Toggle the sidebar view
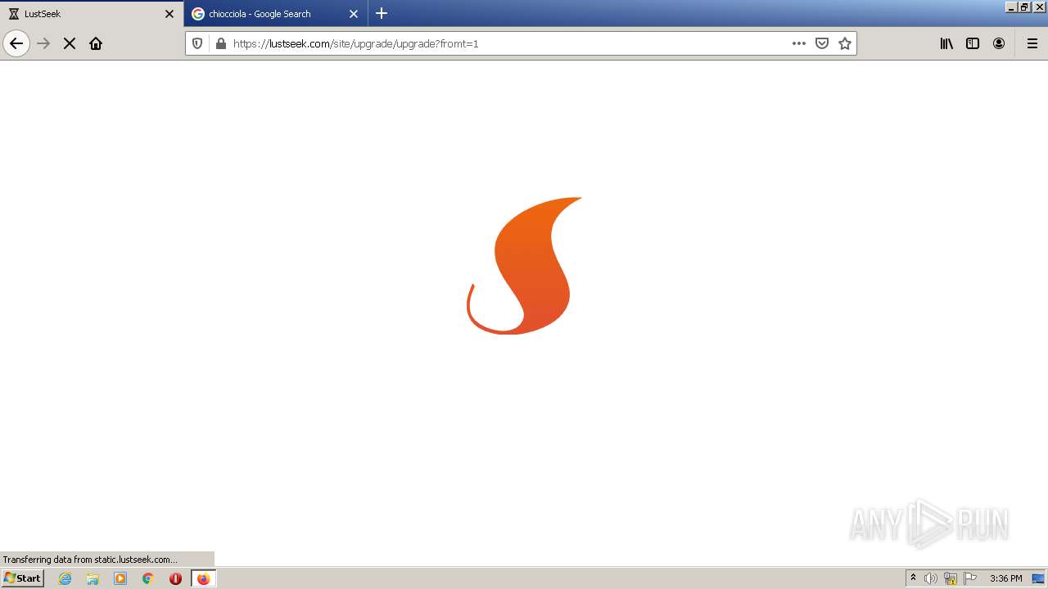The height and width of the screenshot is (589, 1048). tap(973, 43)
